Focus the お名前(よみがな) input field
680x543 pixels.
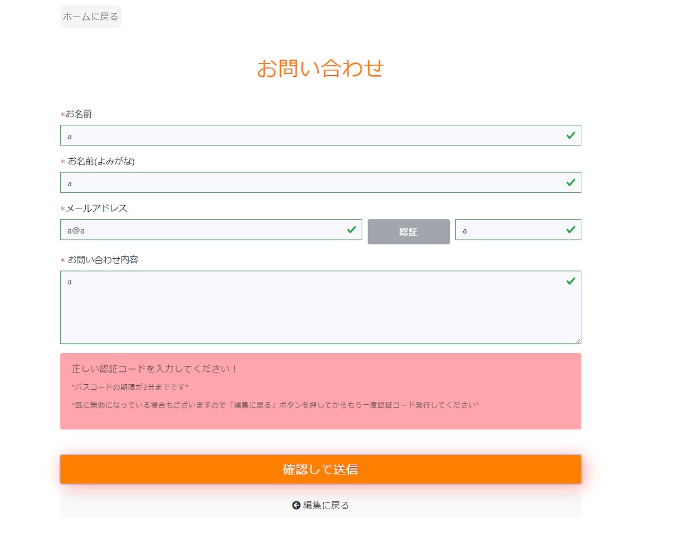coord(320,182)
